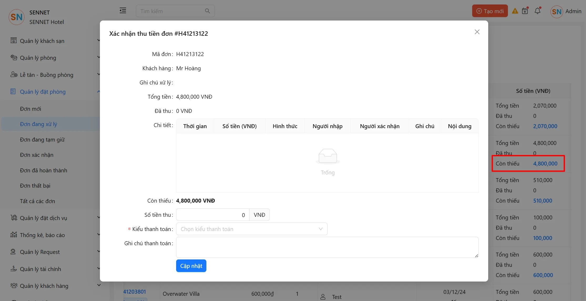This screenshot has height=301, width=586.
Task: Click the Tìm kiếm search field
Action: tap(171, 11)
